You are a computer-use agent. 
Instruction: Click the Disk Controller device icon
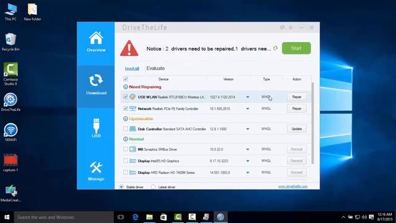132,129
